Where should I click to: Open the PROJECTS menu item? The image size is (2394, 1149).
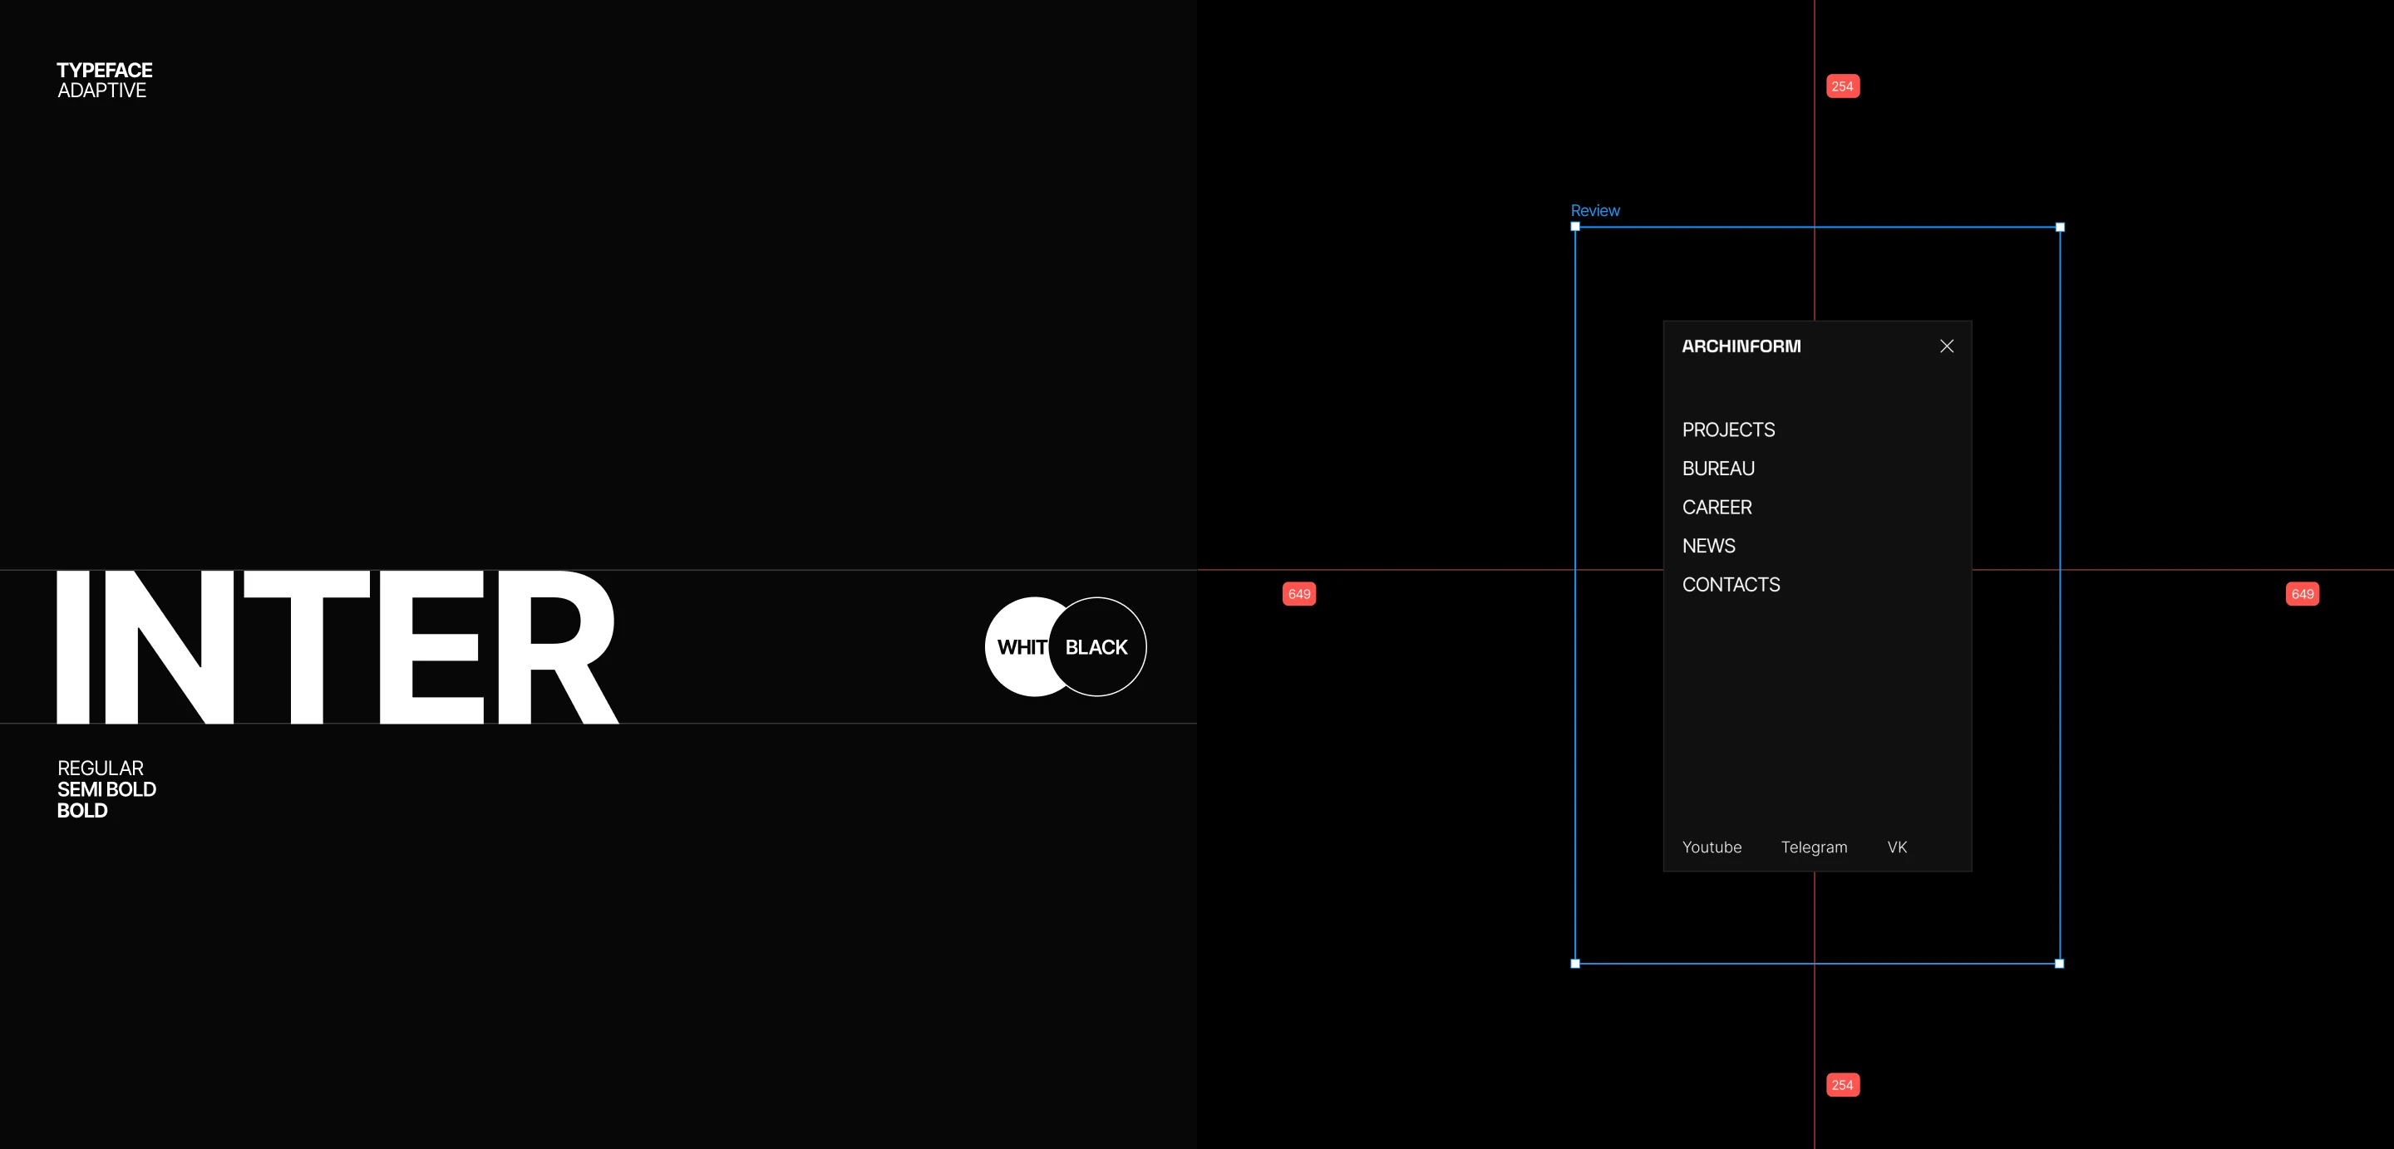[x=1727, y=430]
